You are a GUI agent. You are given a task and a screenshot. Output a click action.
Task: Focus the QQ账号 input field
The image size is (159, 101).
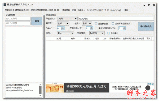pyautogui.click(x=18, y=19)
